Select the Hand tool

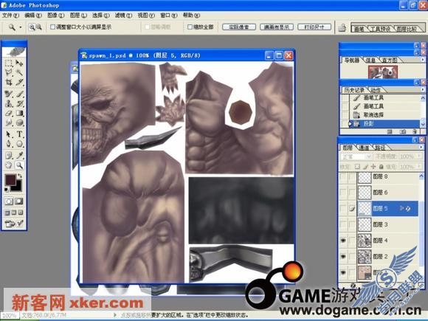pyautogui.click(x=8, y=165)
